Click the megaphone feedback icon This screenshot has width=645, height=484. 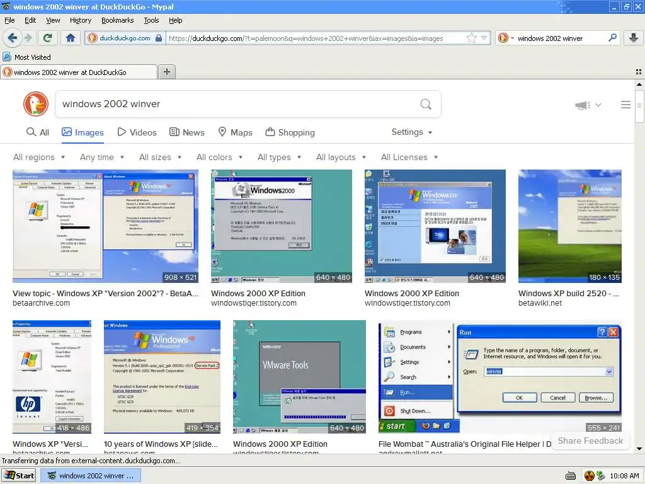(x=583, y=105)
